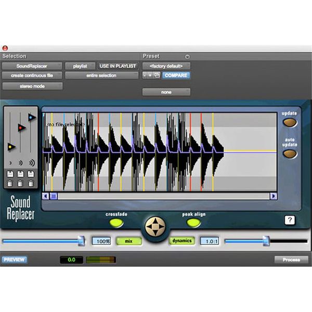Click the red threshold slider arrow
Screen dimensions: 312x312
tap(21, 128)
